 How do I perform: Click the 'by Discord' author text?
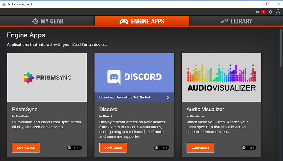pyautogui.click(x=106, y=116)
